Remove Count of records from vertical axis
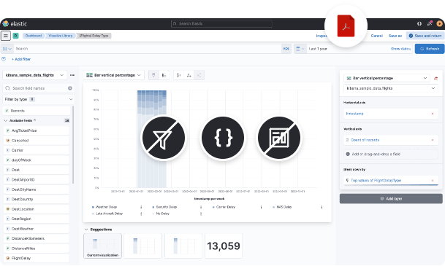 pos(433,140)
